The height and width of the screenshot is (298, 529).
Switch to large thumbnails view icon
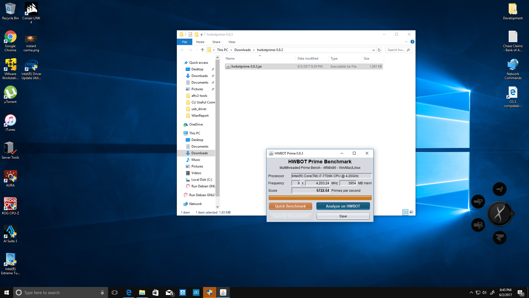(411, 212)
